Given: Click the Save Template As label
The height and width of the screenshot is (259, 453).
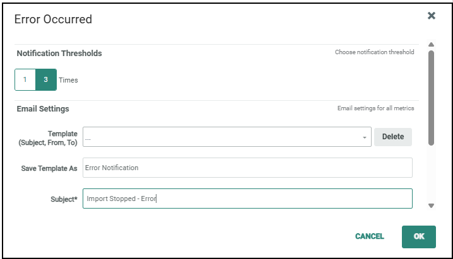Looking at the screenshot, I should 49,168.
